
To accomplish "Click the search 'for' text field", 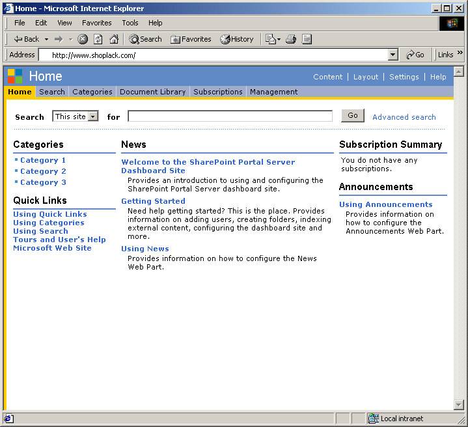I will pyautogui.click(x=230, y=116).
